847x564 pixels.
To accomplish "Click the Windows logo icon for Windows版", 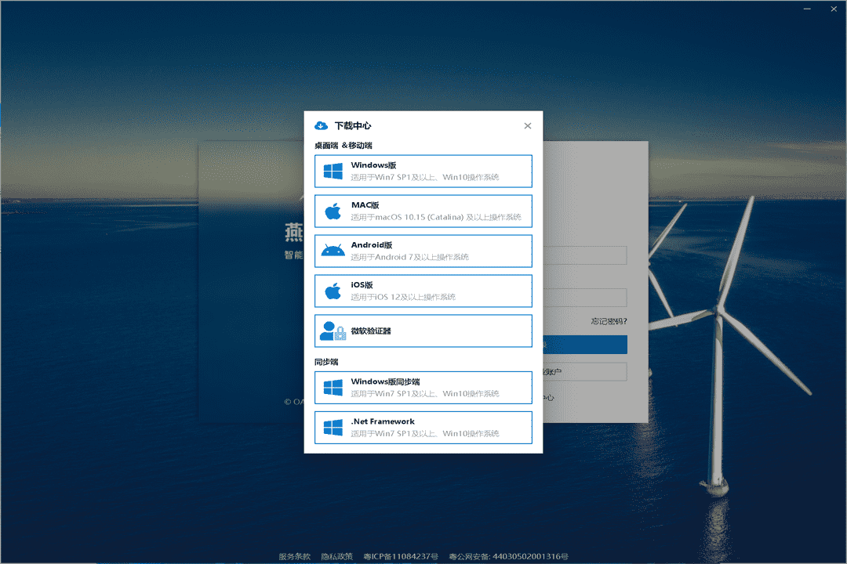I will (x=333, y=171).
